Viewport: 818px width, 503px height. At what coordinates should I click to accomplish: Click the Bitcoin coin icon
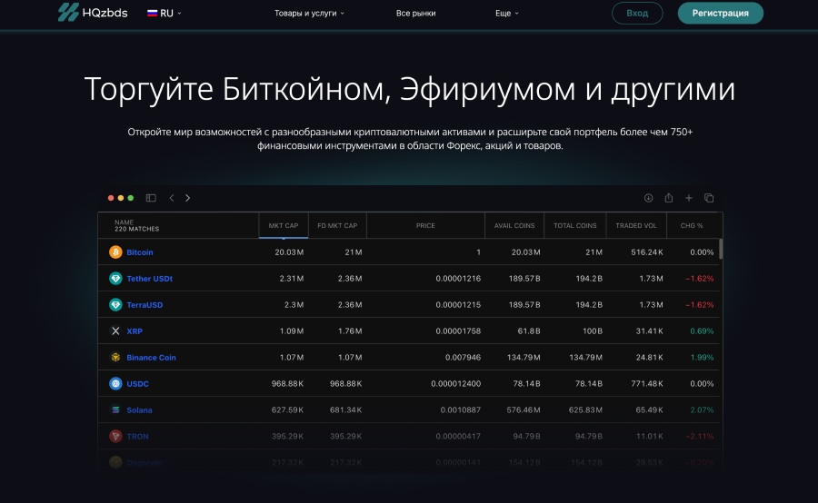tap(115, 252)
